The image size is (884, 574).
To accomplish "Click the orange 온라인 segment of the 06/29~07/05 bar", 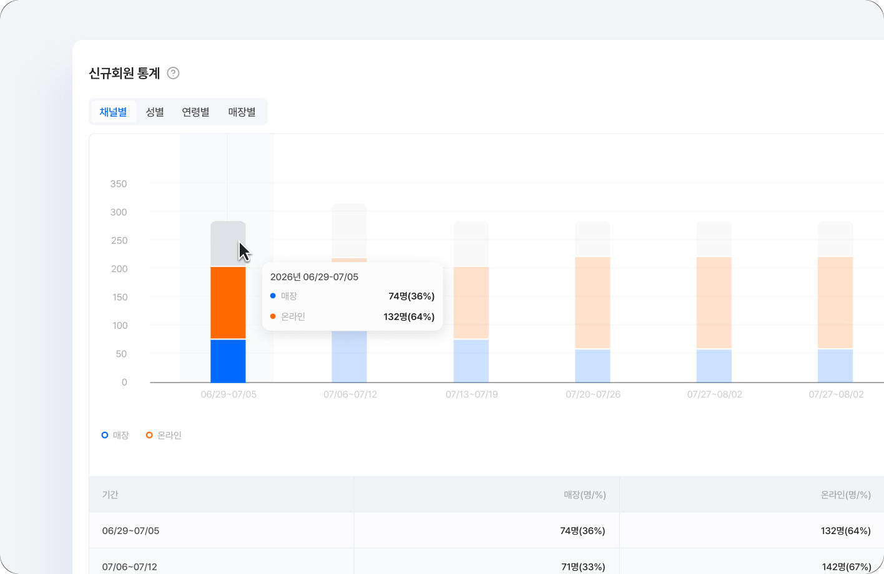I will 228,303.
